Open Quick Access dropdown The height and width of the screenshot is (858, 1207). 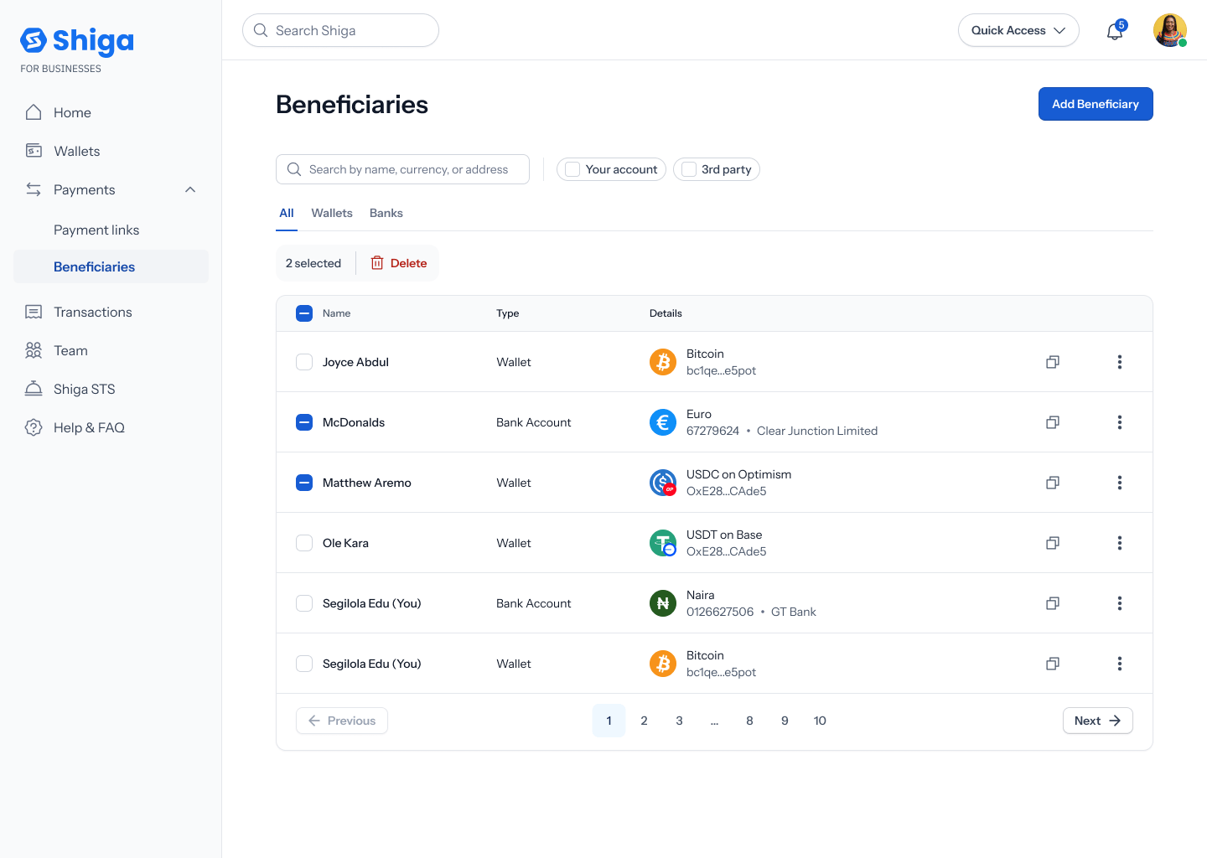[x=1018, y=30]
